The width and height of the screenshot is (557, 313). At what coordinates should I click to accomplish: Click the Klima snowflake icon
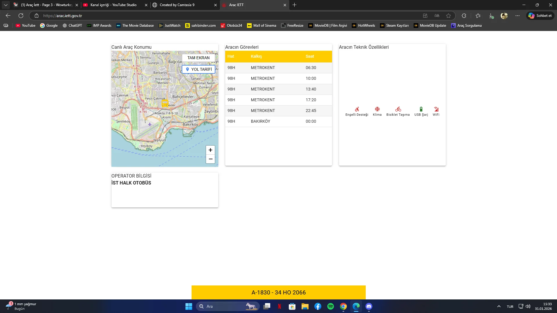pyautogui.click(x=377, y=109)
